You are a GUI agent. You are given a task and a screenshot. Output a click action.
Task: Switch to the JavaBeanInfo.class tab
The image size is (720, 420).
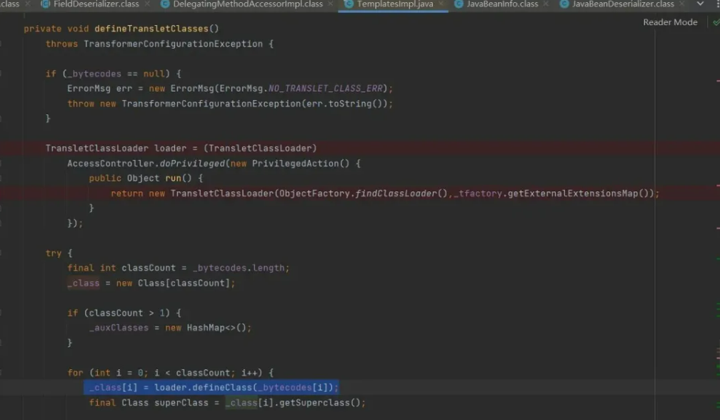point(502,4)
